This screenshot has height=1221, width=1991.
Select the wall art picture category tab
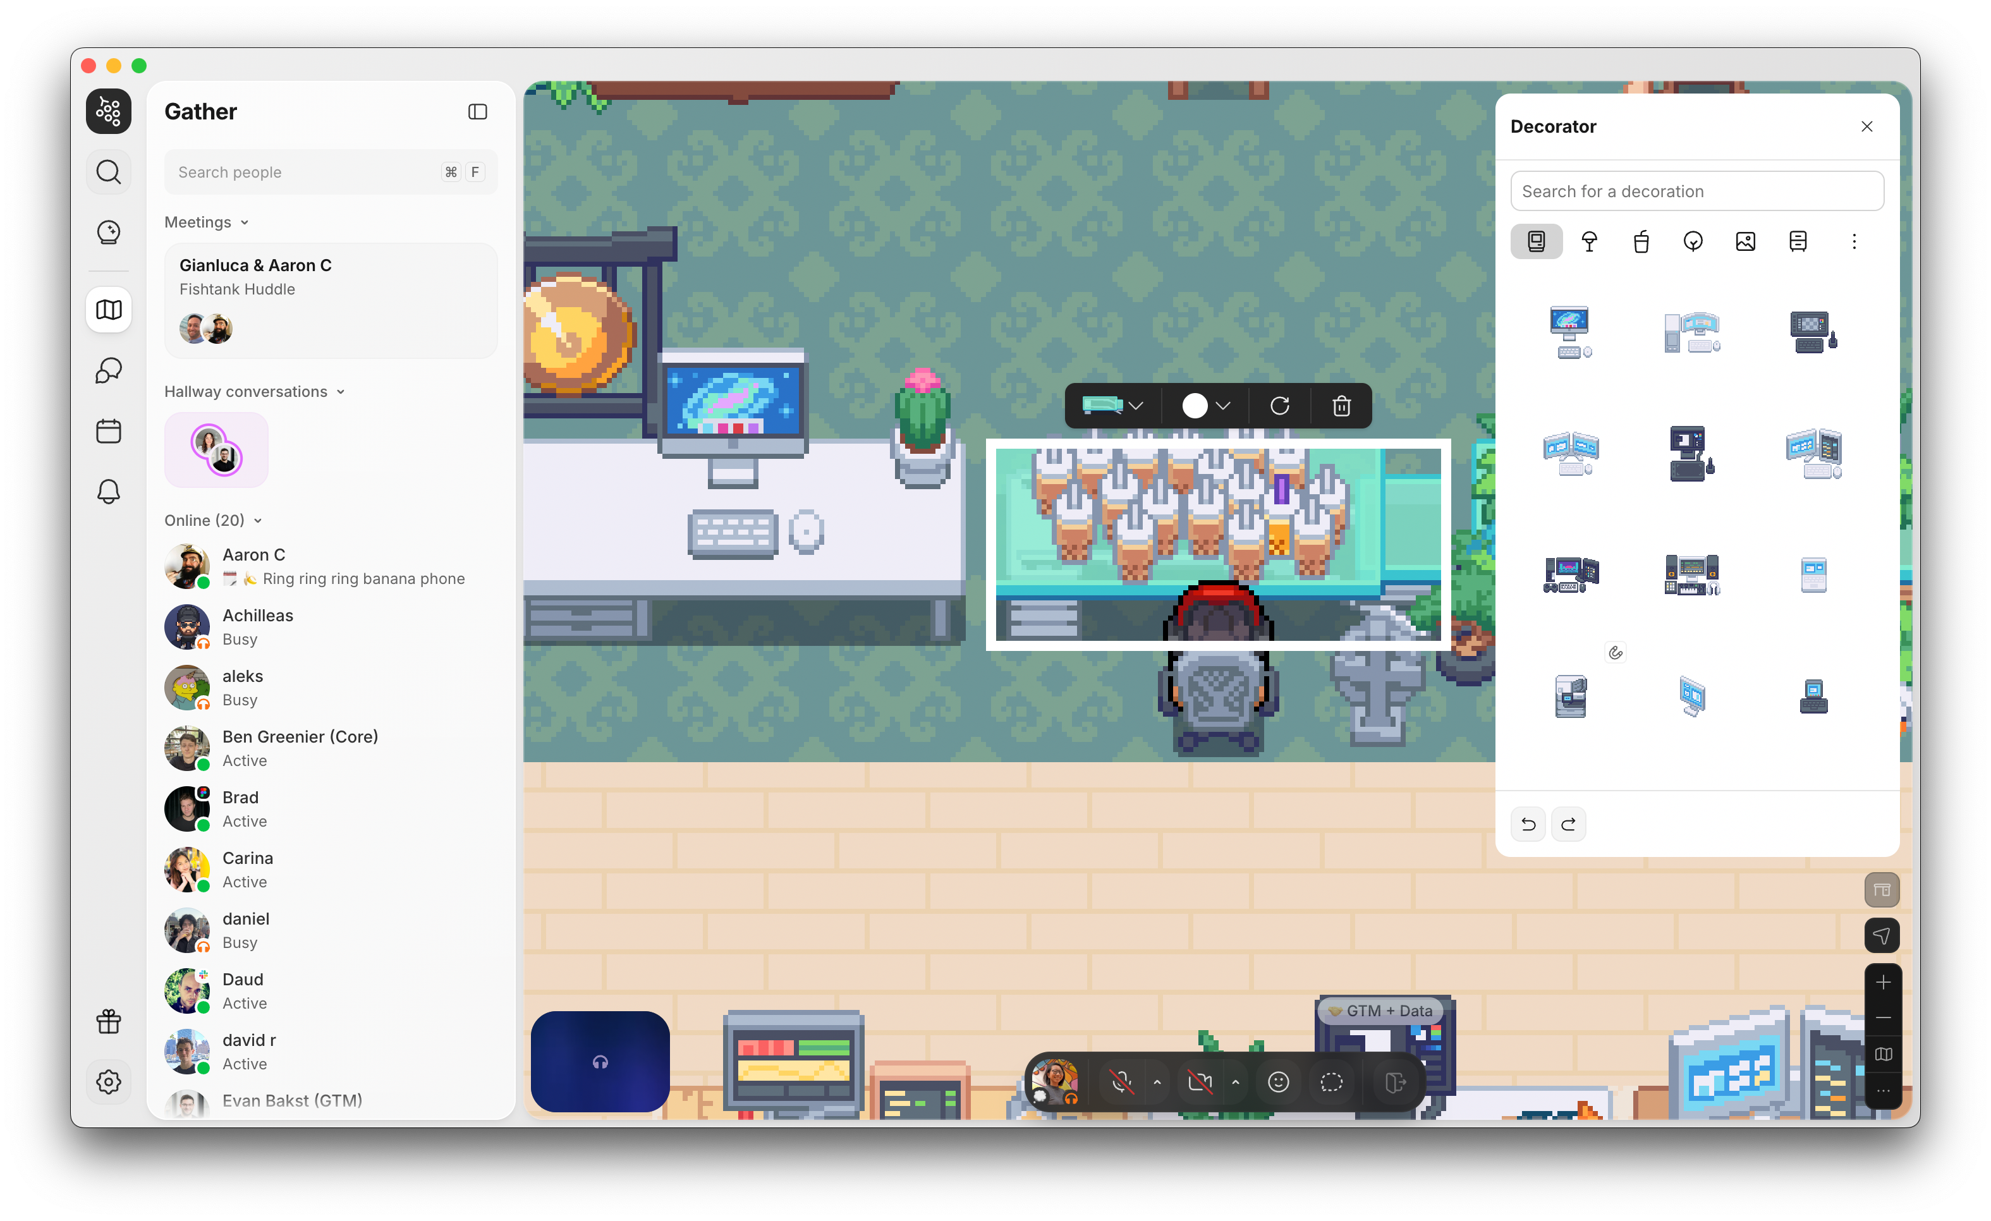1745,241
